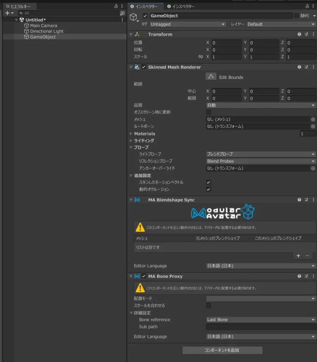Open Skinned Mesh Renderer help icon
Image resolution: width=317 pixels, height=362 pixels.
click(x=299, y=67)
